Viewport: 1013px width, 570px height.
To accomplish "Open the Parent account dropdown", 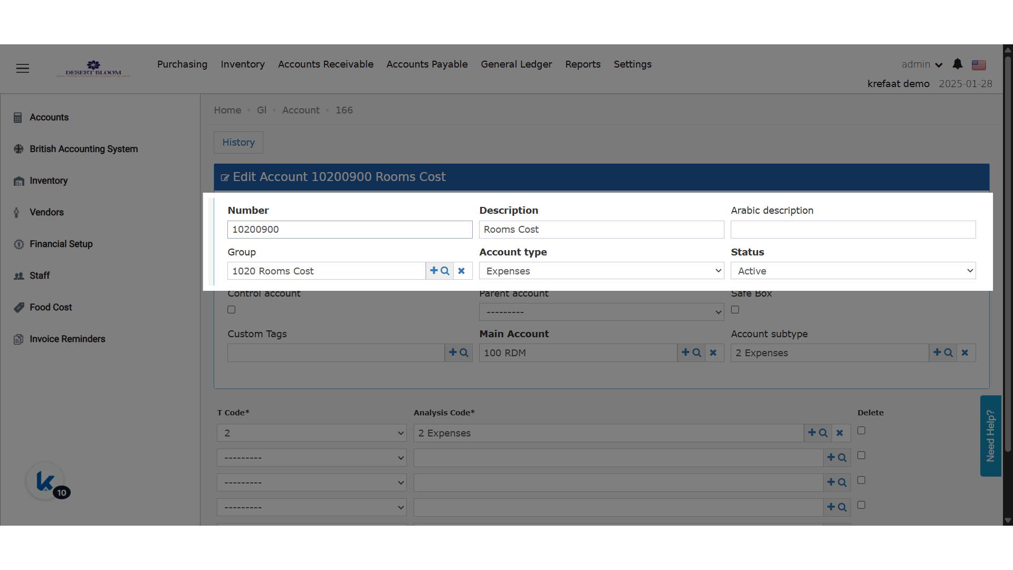I will (601, 312).
